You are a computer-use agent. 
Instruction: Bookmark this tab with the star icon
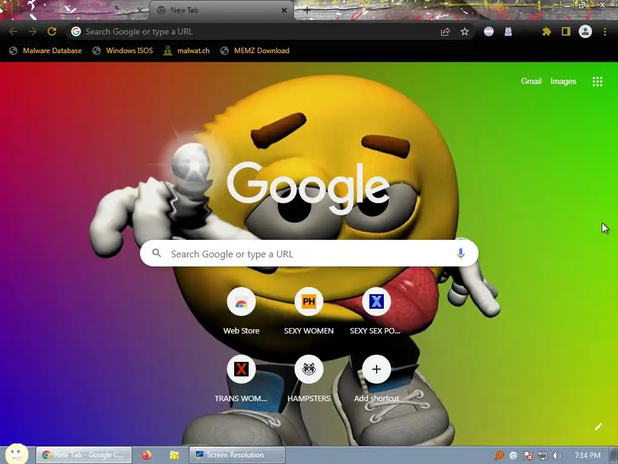coord(465,31)
